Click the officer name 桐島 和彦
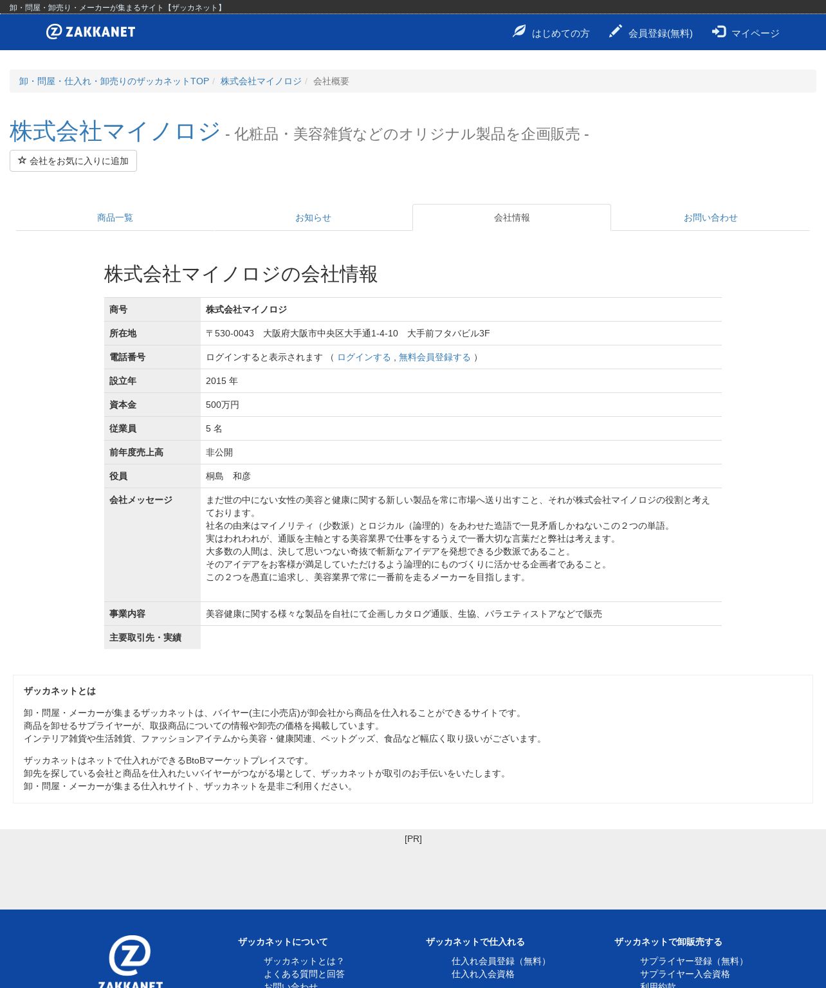826x988 pixels. click(x=228, y=476)
